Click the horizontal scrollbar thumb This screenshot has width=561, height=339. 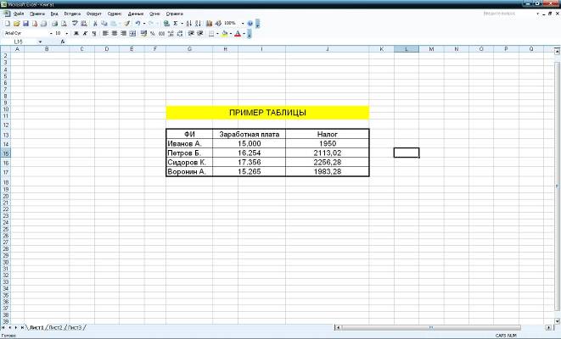pos(431,328)
